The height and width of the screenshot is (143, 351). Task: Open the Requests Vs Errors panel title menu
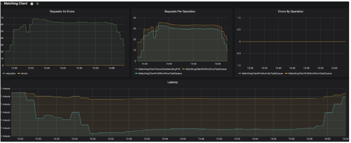(62, 11)
